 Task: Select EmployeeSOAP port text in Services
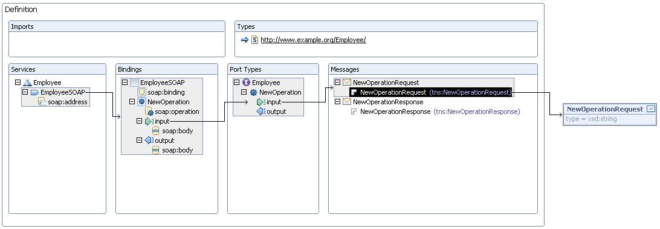[63, 92]
